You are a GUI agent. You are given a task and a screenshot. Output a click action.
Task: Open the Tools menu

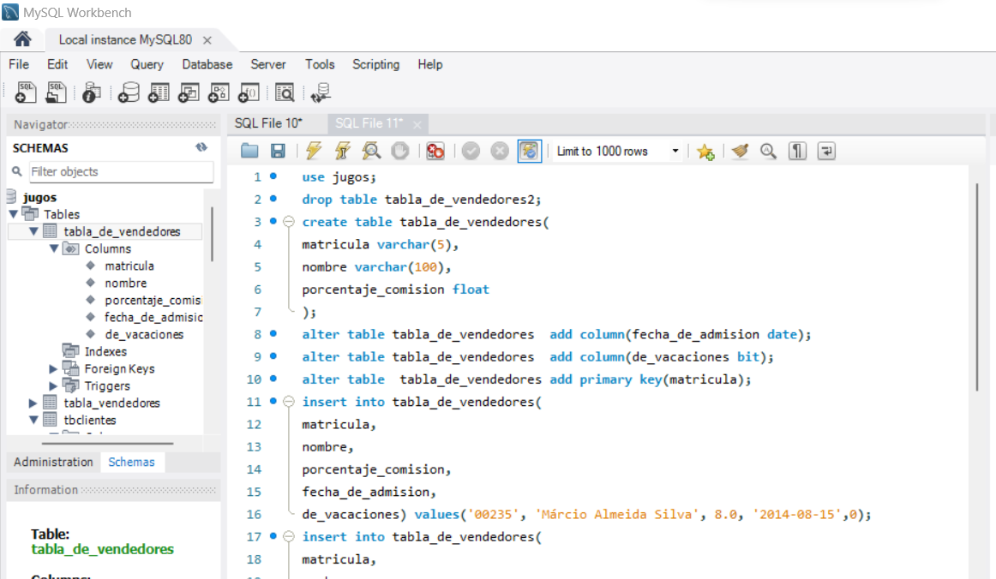[320, 64]
